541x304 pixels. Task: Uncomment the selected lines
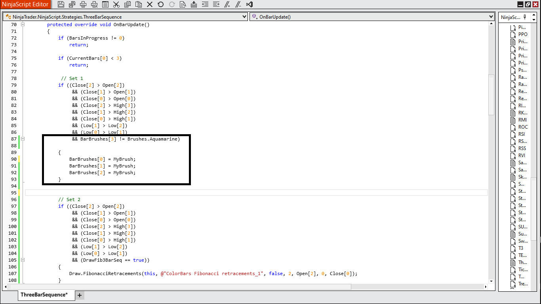(238, 4)
